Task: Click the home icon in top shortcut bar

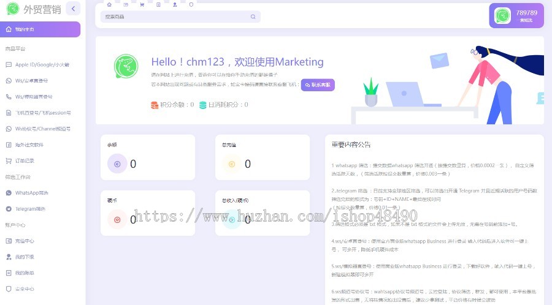Action: click(x=109, y=4)
